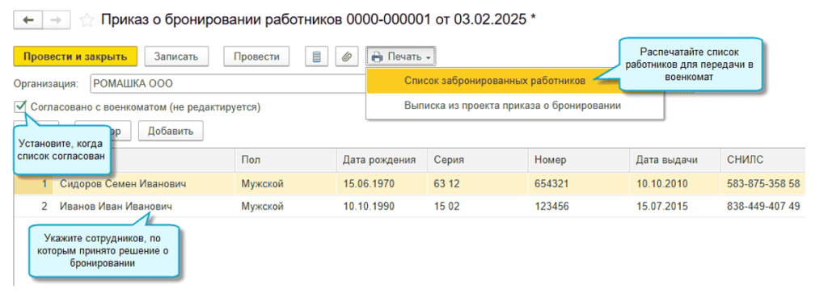This screenshot has height=301, width=828.
Task: Open the Печать dropdown menu
Action: point(401,56)
